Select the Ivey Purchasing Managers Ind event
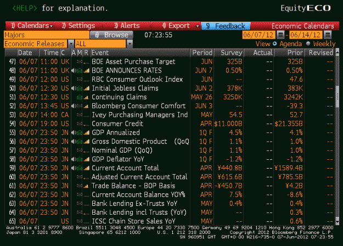This screenshot has height=246, width=343. (x=139, y=115)
